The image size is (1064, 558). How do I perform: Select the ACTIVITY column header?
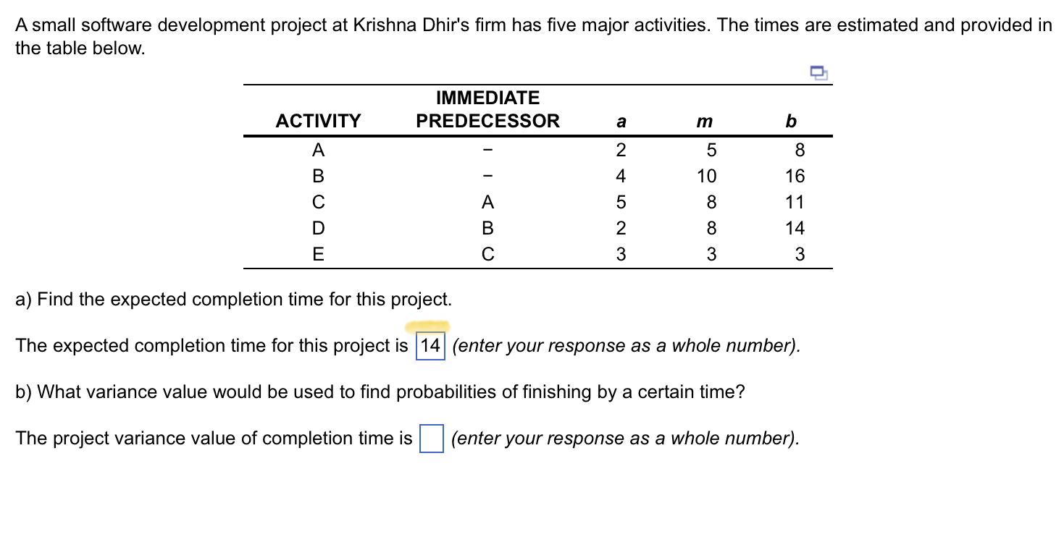[x=318, y=121]
